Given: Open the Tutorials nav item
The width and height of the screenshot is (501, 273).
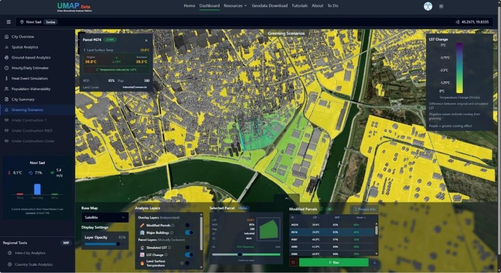Looking at the screenshot, I should click(299, 6).
